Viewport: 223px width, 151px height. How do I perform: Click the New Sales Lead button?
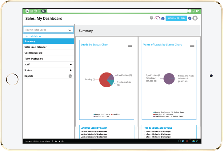176,18
